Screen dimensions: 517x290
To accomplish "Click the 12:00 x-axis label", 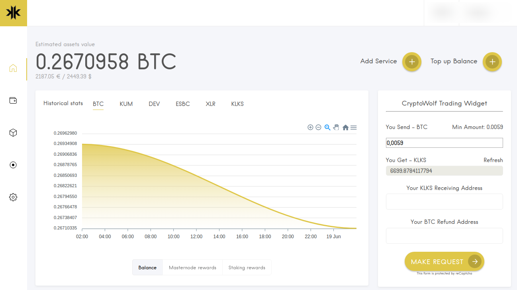I will click(x=196, y=237).
